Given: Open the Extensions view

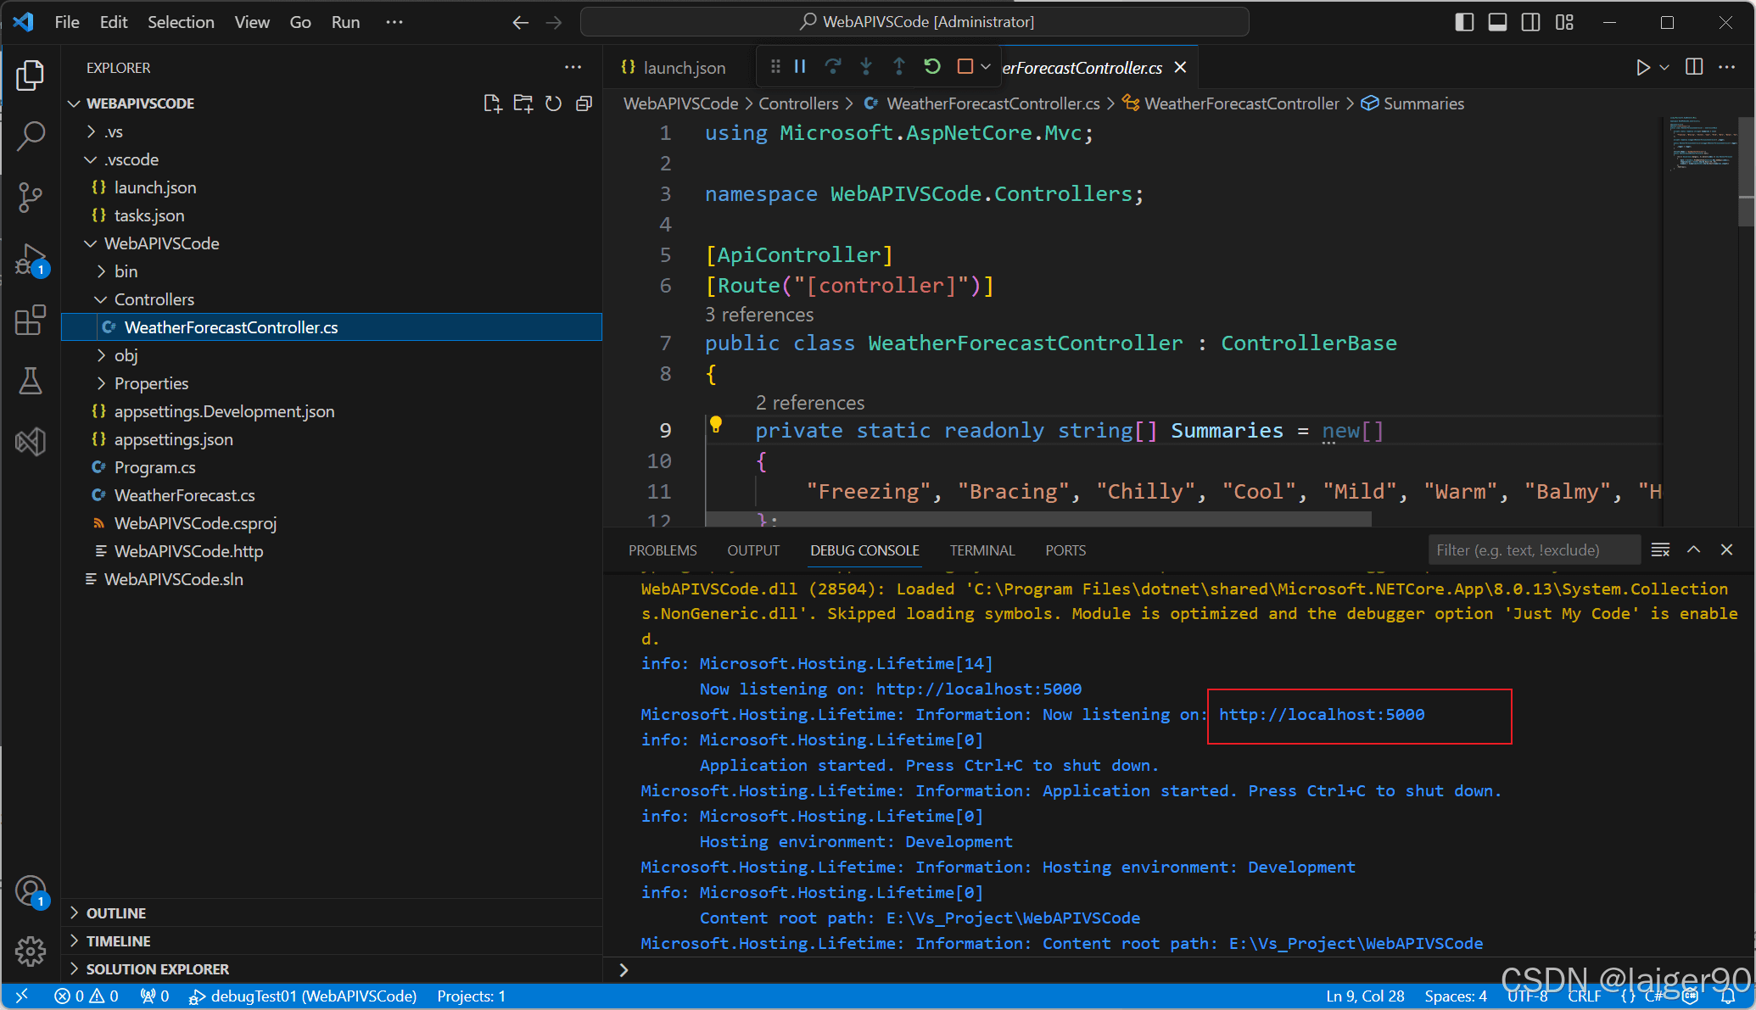Looking at the screenshot, I should (31, 320).
